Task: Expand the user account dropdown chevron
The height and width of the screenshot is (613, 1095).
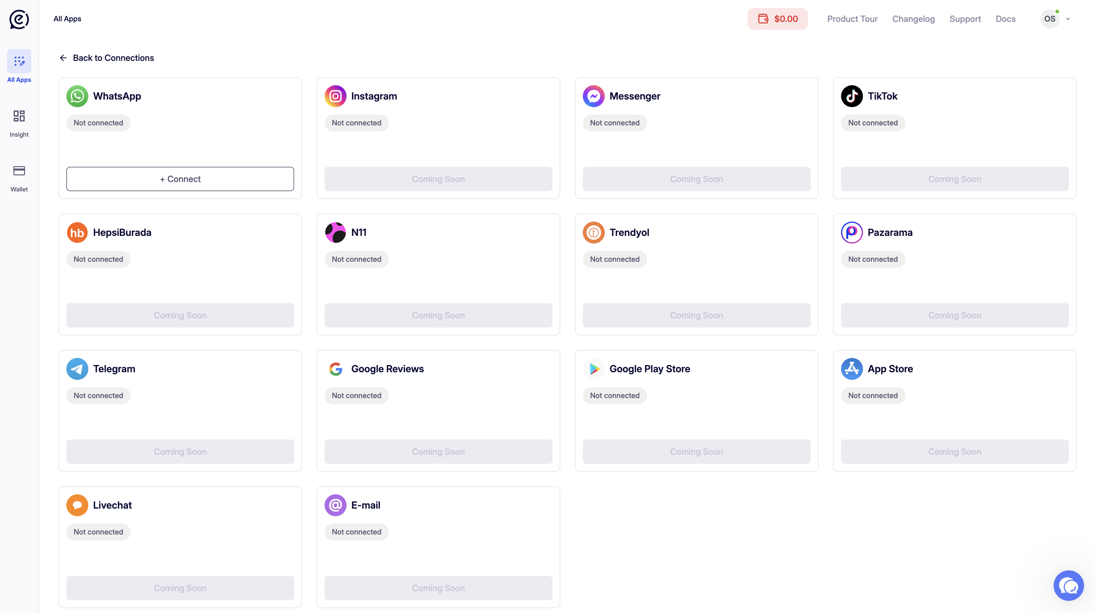Action: point(1068,19)
